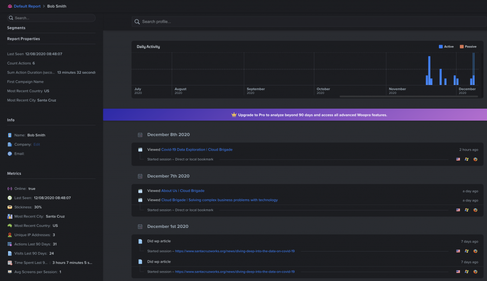This screenshot has width=487, height=281.
Task: Click the US flag icon in December 8th session
Action: 458,159
